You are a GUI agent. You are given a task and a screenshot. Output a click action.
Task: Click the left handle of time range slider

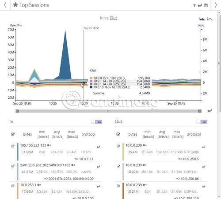coord(17,111)
